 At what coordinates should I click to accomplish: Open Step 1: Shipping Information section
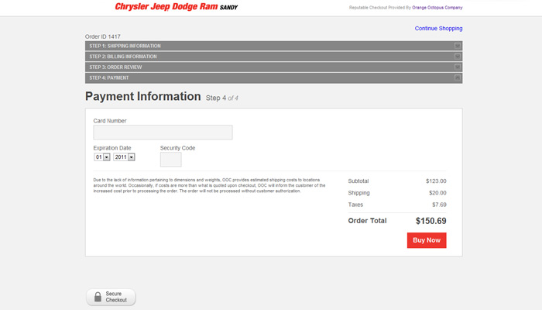[x=274, y=46]
